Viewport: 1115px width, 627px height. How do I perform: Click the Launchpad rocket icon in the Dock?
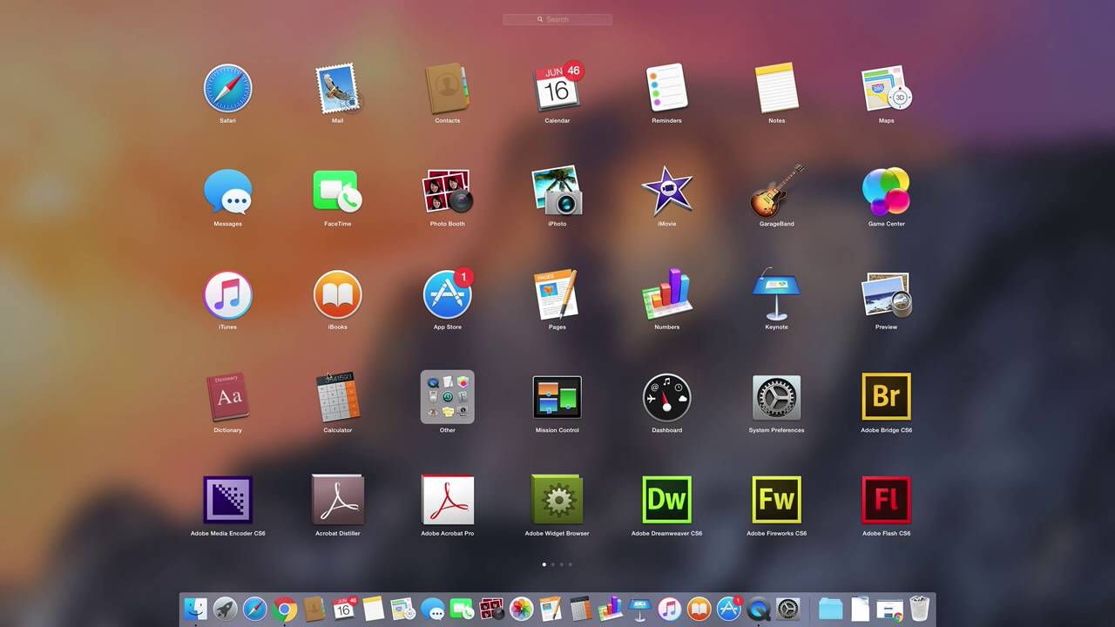tap(225, 609)
